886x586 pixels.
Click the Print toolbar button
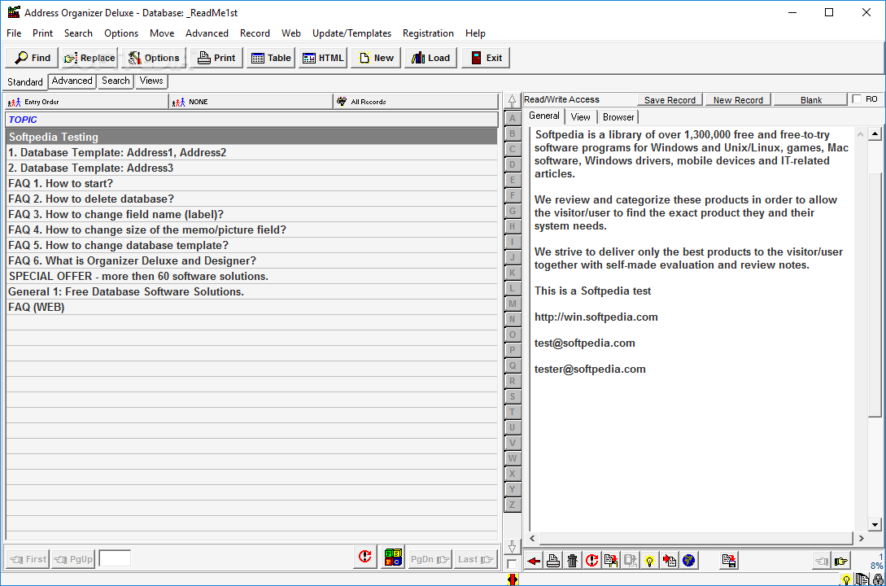tap(216, 58)
